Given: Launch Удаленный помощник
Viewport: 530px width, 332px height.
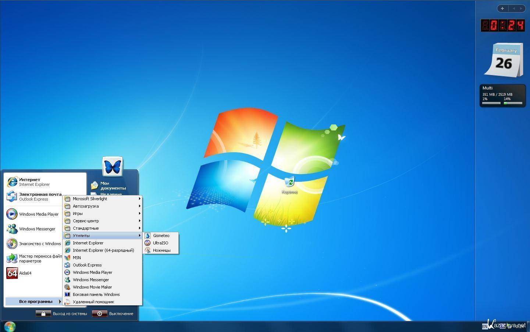Looking at the screenshot, I should 103,302.
